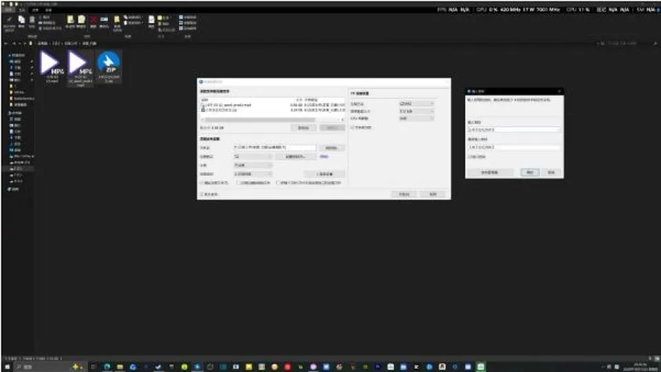The image size is (661, 372).
Task: Click the Copy to ribbon icon
Action: tap(81, 22)
